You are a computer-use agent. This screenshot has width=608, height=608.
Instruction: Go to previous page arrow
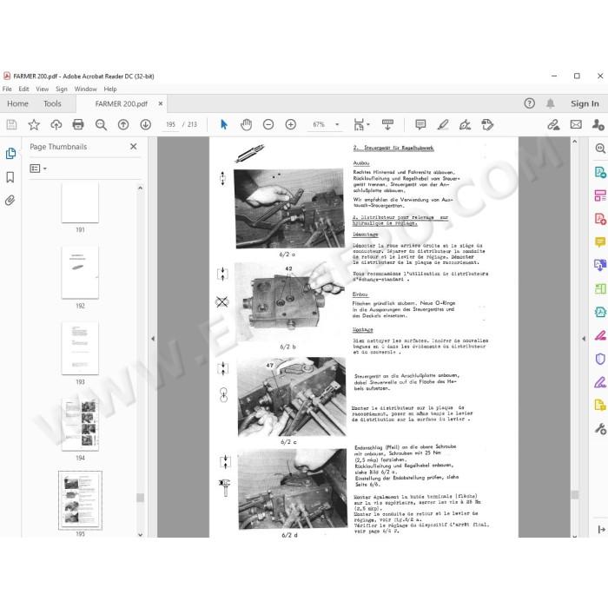click(123, 124)
